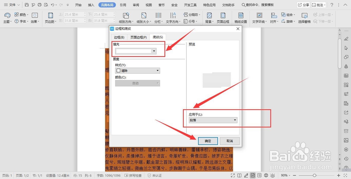Click the 确定 OK button
Viewport: 351px width, 179px height.
click(x=208, y=141)
